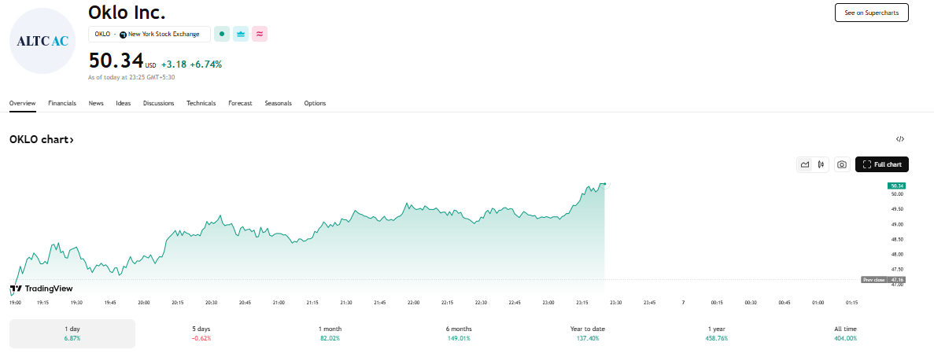This screenshot has width=934, height=357.
Task: Switch to the Discussions tab
Action: 158,103
